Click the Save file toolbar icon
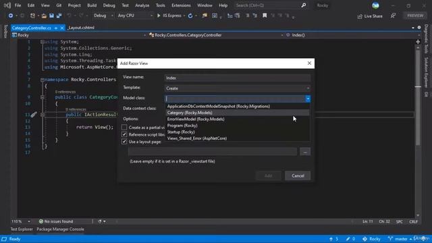Image resolution: width=432 pixels, height=243 pixels. (51, 16)
